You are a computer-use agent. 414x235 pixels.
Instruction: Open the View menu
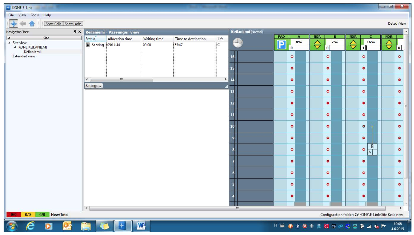(x=22, y=15)
